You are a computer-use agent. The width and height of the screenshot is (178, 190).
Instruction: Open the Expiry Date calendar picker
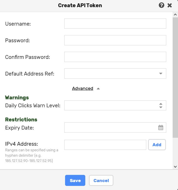pos(161,128)
